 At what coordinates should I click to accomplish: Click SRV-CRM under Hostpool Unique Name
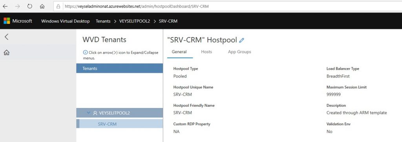(183, 95)
